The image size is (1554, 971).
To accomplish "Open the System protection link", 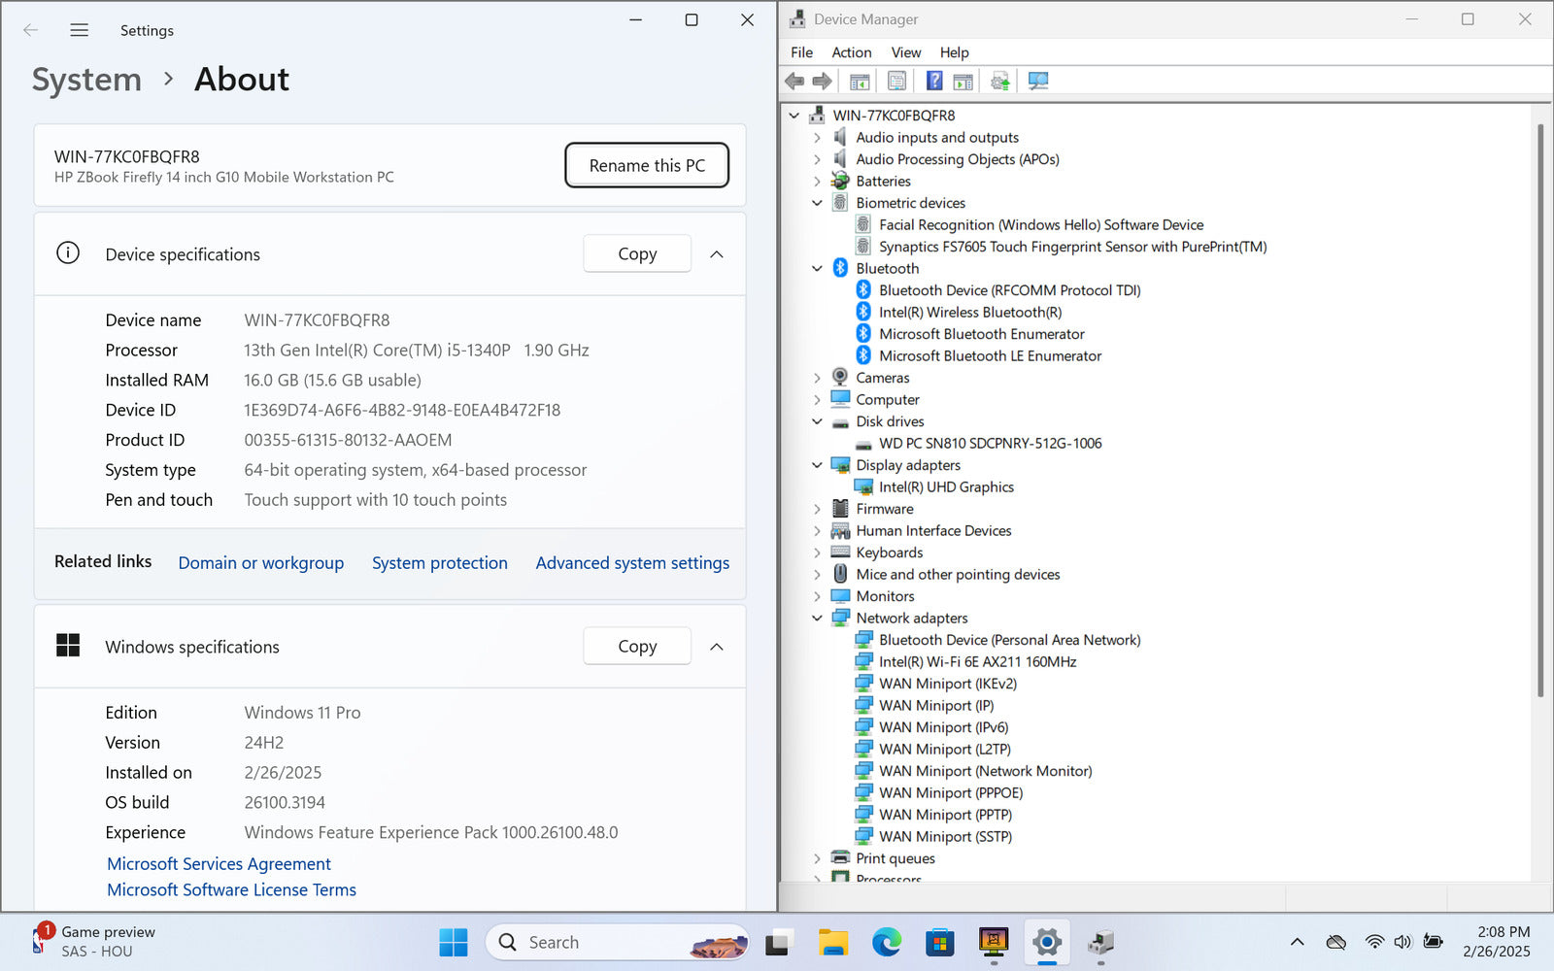I will pos(440,563).
